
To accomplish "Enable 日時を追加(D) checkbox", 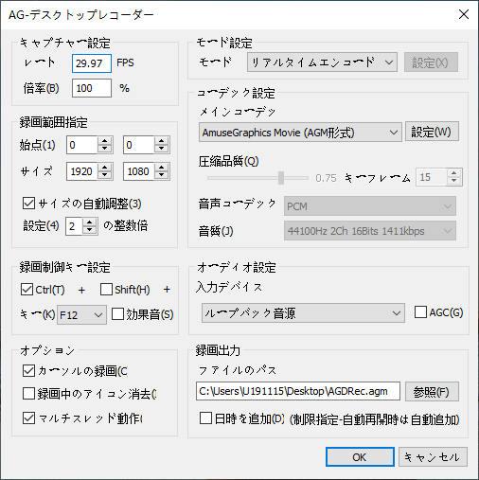I will pos(205,418).
